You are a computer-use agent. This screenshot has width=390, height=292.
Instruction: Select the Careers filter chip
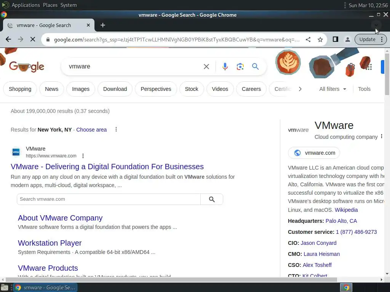(251, 89)
